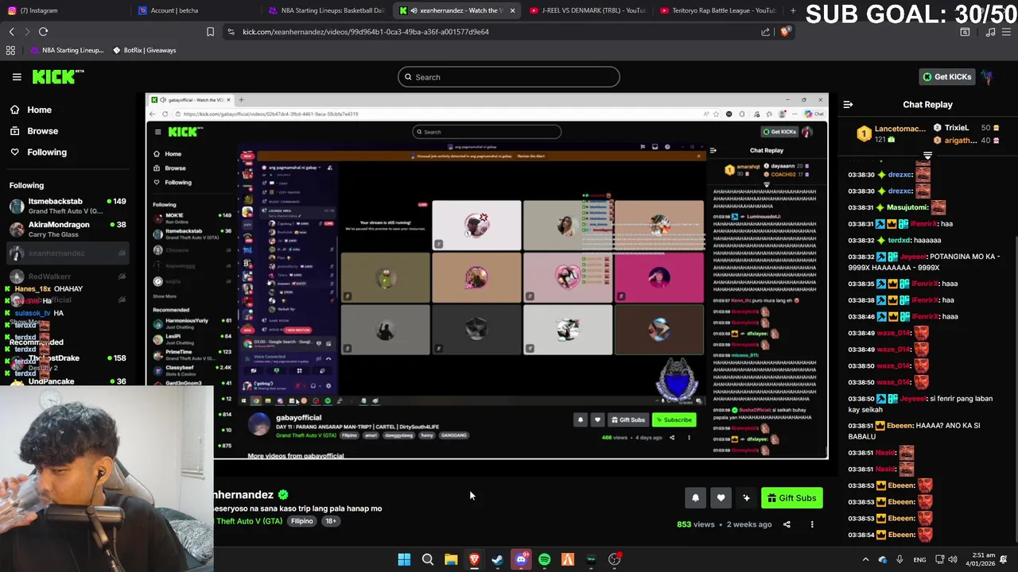The image size is (1018, 572).
Task: Click the Brave browser taskbar icon
Action: (x=474, y=559)
